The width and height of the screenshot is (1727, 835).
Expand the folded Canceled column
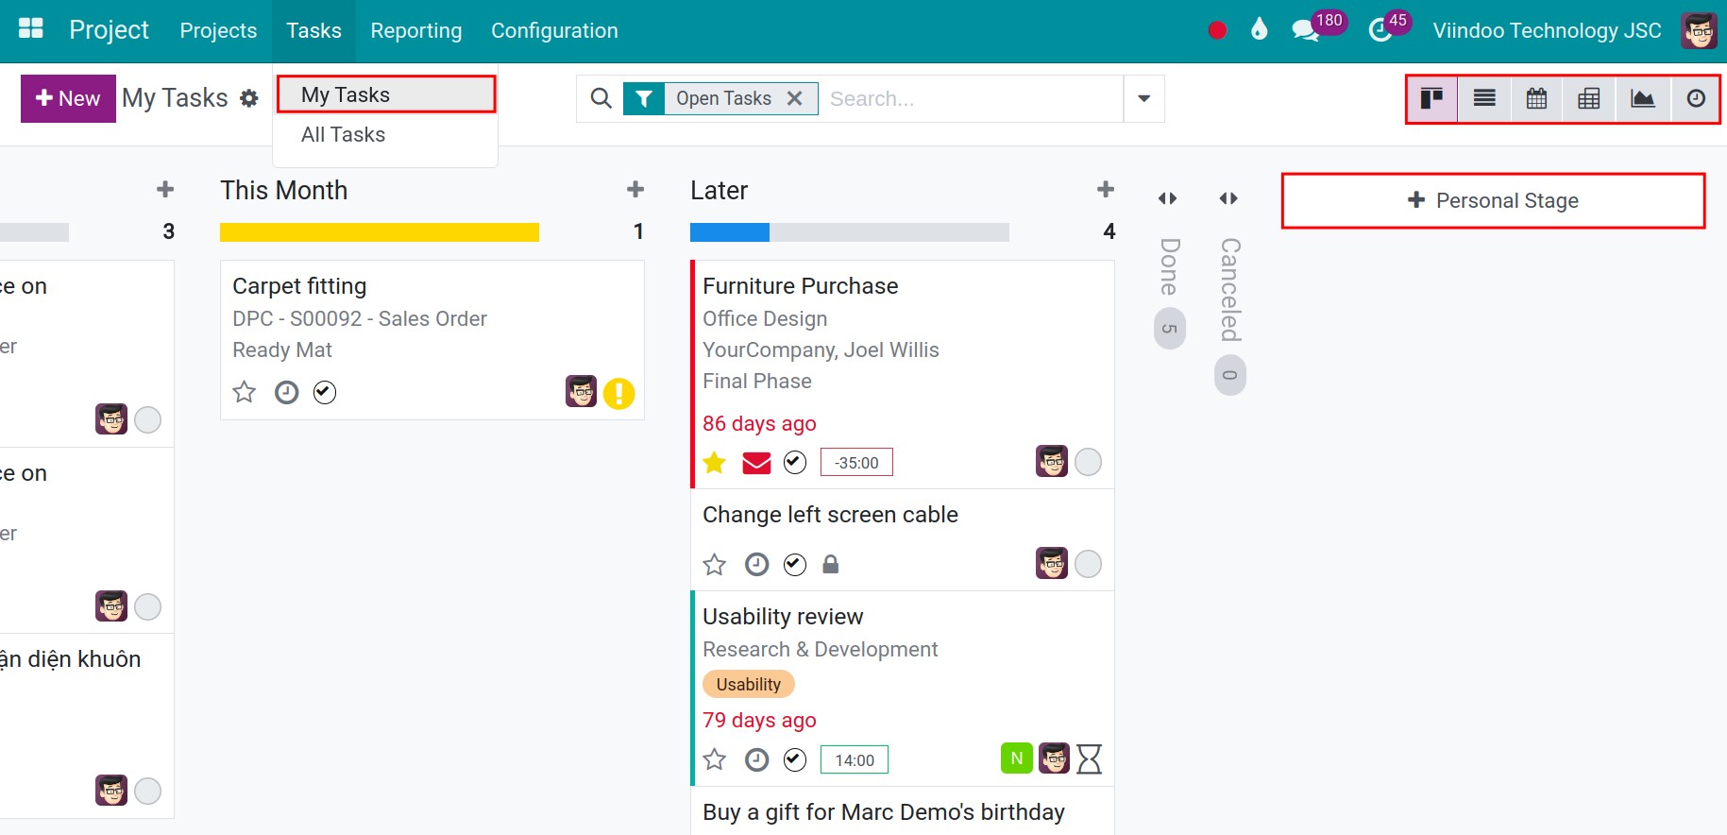tap(1228, 197)
